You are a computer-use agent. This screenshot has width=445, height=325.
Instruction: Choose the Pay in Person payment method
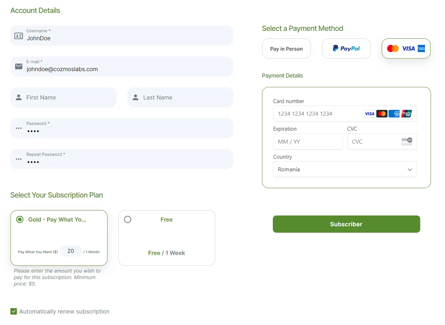pos(286,48)
